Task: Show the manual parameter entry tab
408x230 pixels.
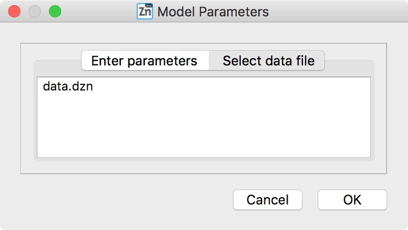Action: [144, 61]
